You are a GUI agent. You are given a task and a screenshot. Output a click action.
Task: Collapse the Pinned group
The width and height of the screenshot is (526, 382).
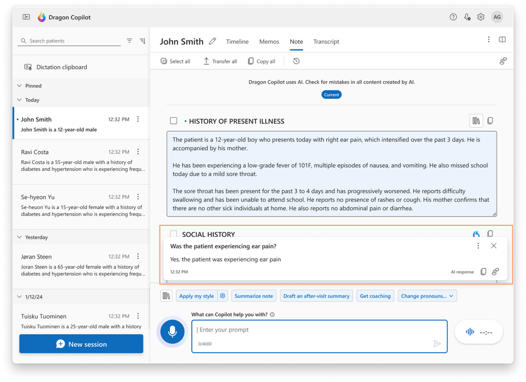click(x=19, y=86)
